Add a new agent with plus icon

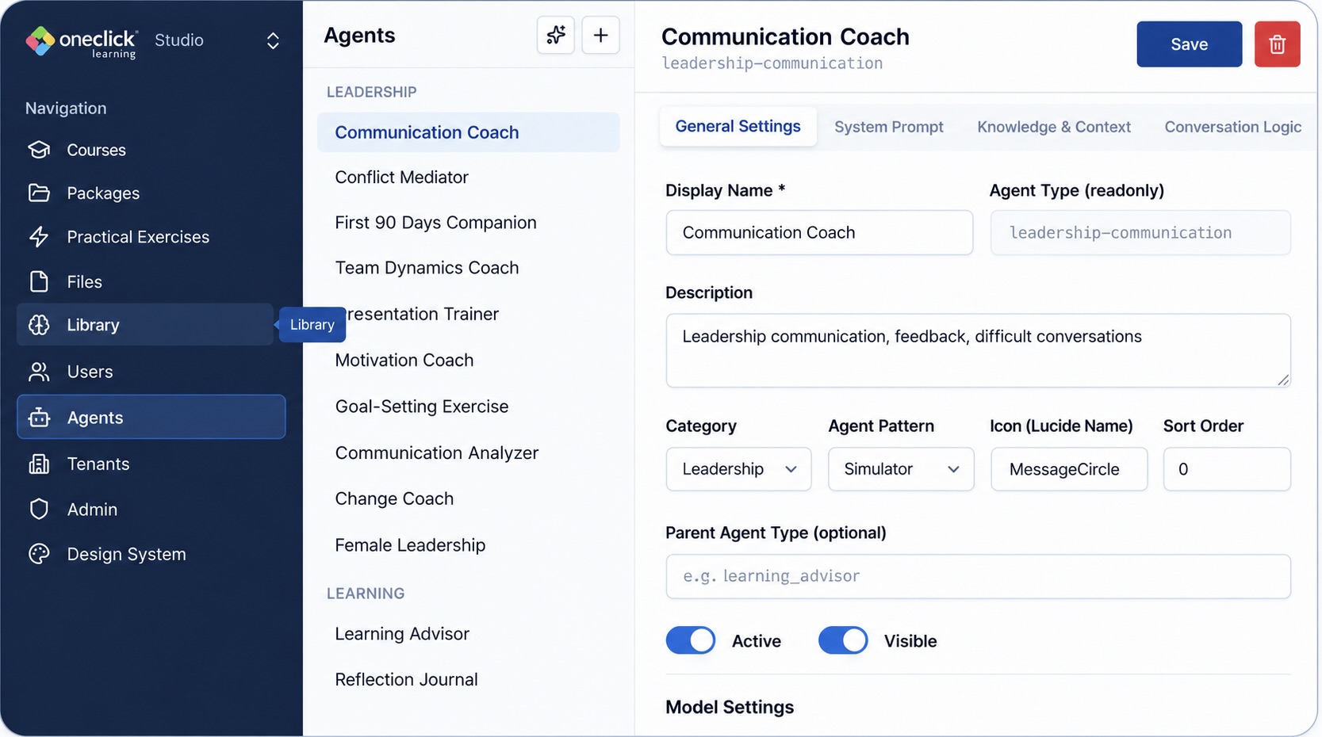(600, 35)
